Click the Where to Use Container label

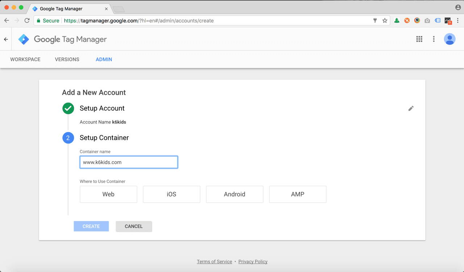(x=103, y=181)
